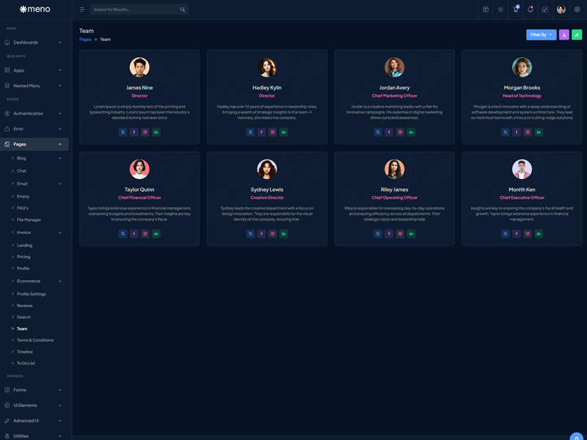Click Taylor Quinn's Facebook icon
Image resolution: width=587 pixels, height=440 pixels.
click(134, 234)
